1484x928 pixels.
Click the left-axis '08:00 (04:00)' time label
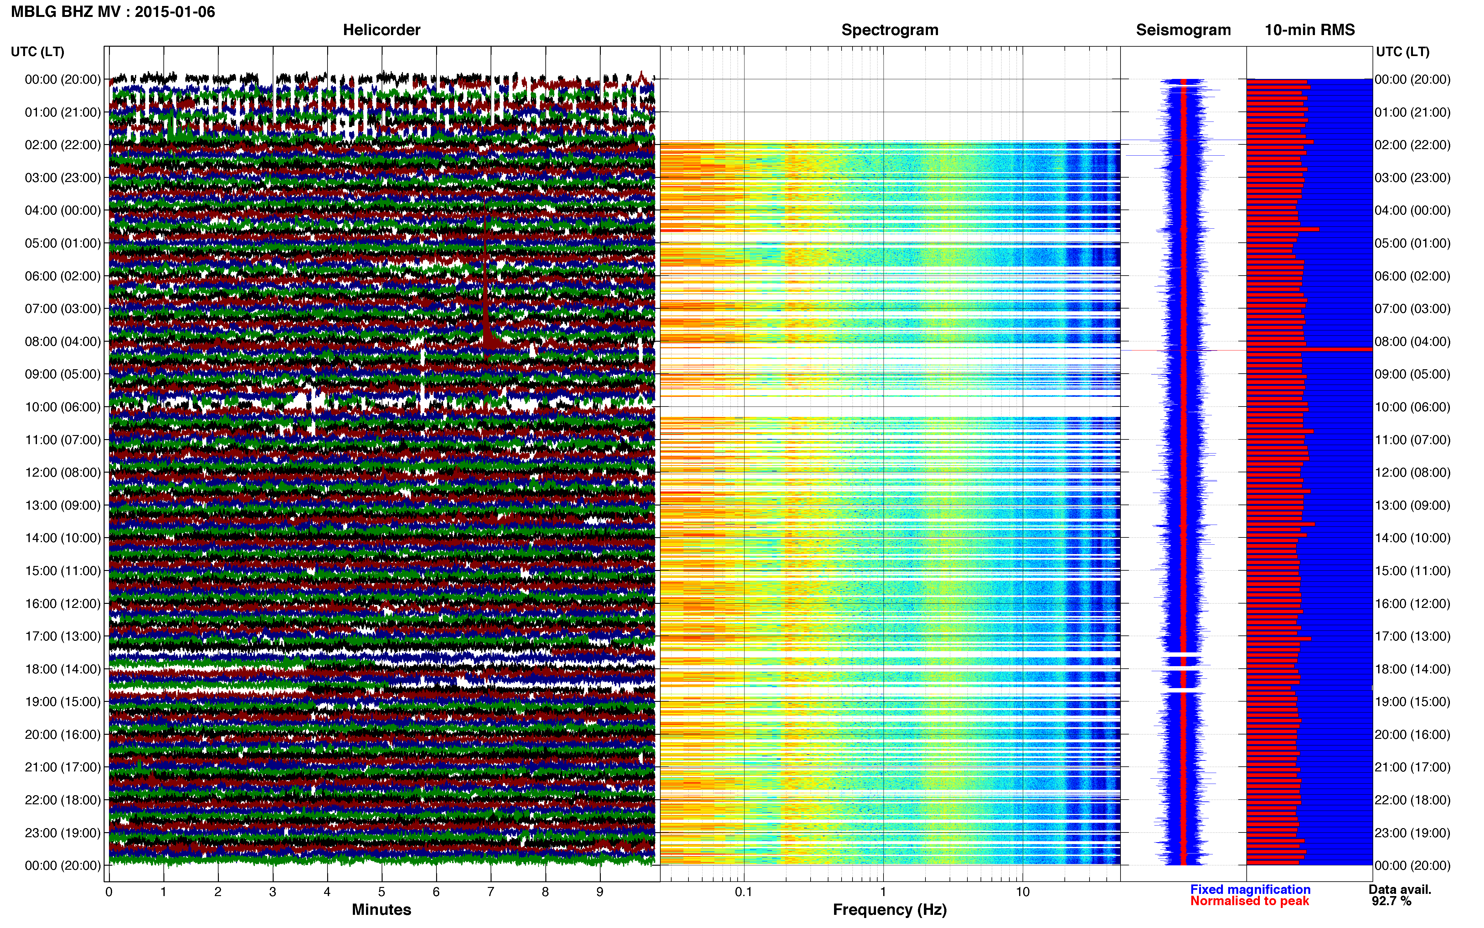pos(63,341)
